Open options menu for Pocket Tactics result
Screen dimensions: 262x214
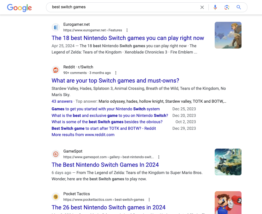[x=149, y=199]
